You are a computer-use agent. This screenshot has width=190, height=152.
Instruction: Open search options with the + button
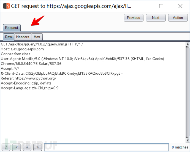tap(27, 147)
